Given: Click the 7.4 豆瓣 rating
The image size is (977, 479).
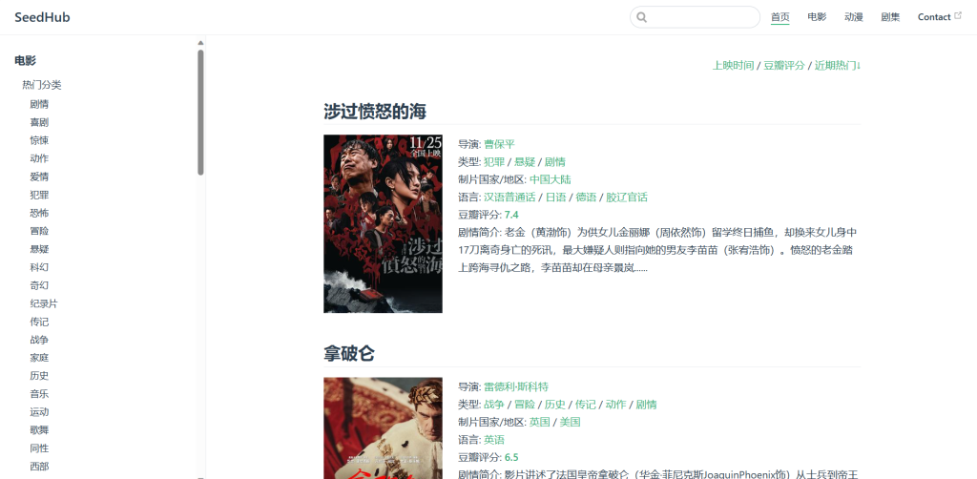Looking at the screenshot, I should [x=511, y=215].
